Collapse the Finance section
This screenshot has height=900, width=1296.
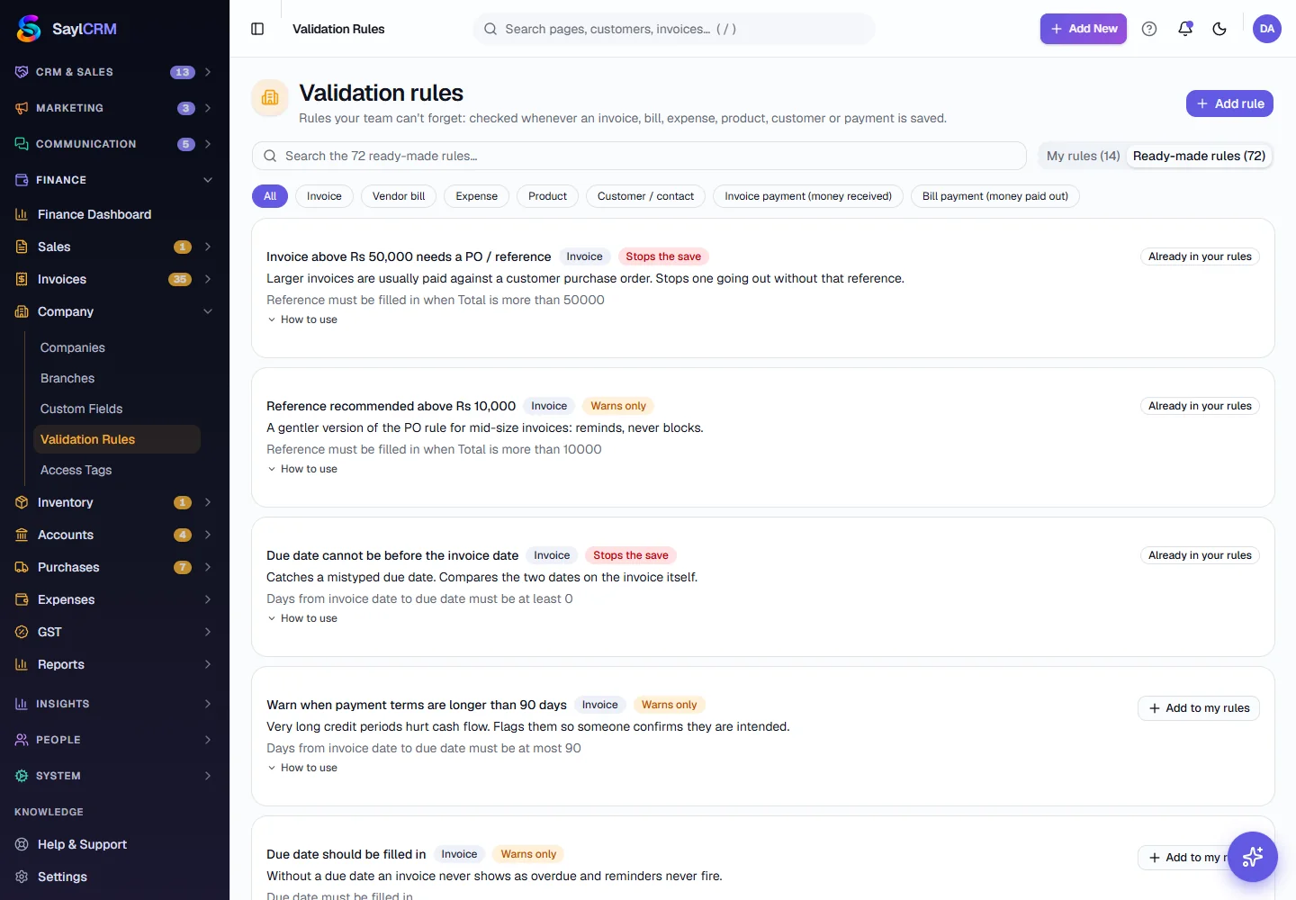(x=114, y=180)
